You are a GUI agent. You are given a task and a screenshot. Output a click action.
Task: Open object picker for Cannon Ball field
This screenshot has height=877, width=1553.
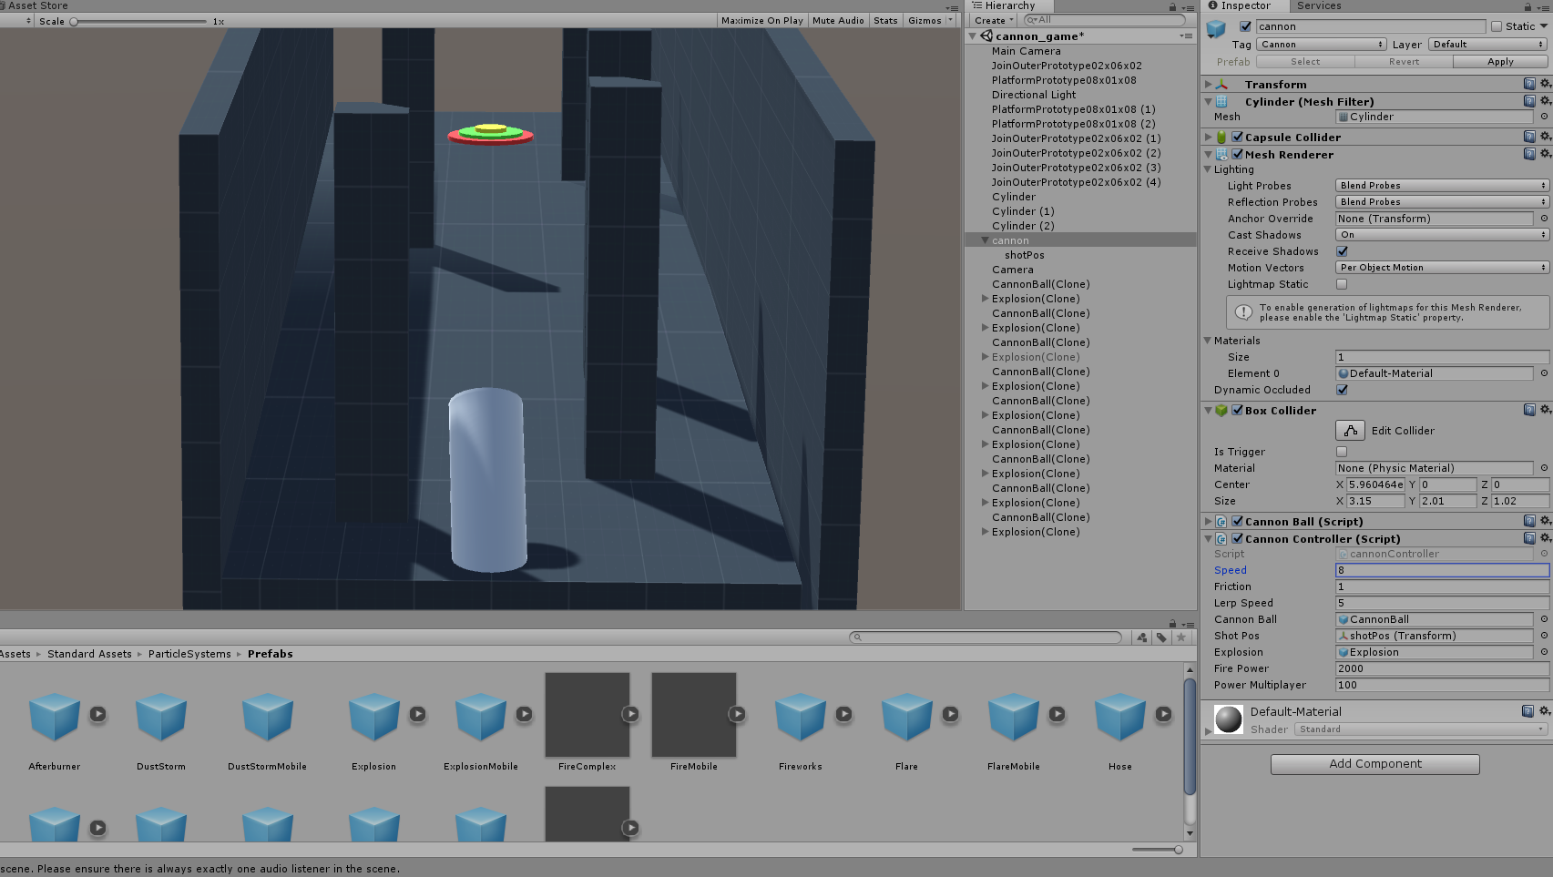[1544, 619]
